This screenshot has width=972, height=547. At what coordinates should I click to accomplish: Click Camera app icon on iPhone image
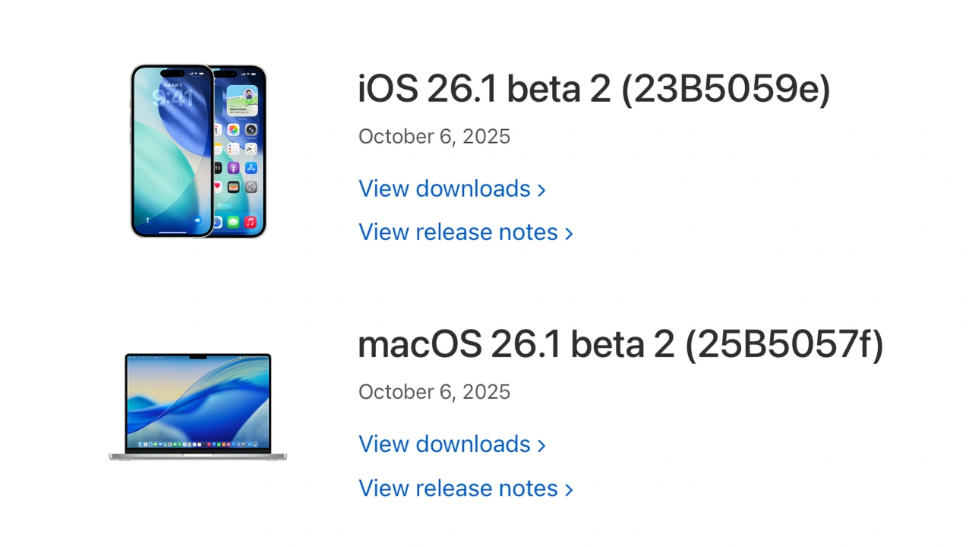[x=251, y=130]
